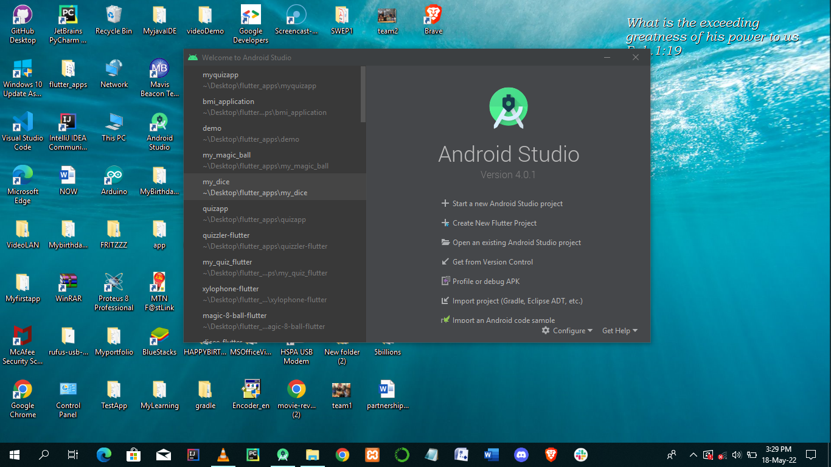This screenshot has height=467, width=831.
Task: Open Discord from the taskbar
Action: (x=521, y=454)
